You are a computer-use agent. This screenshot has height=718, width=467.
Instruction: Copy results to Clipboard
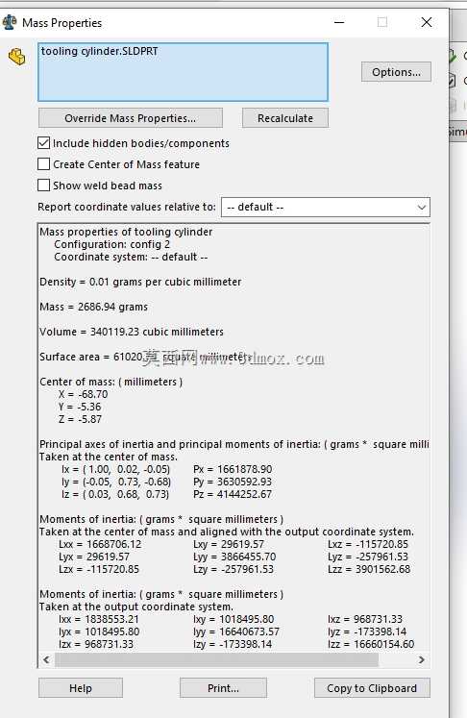point(372,688)
